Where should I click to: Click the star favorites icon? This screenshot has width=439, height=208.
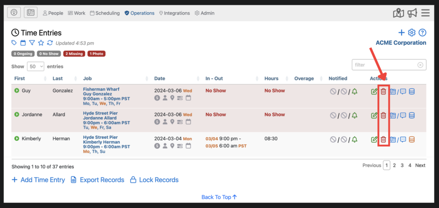[41, 43]
